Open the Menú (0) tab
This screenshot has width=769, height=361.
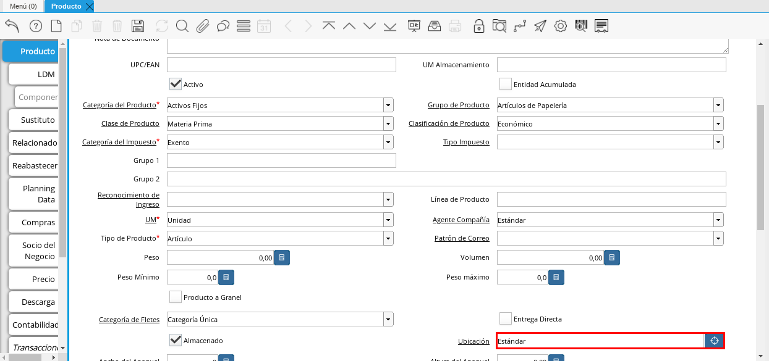[x=23, y=6]
